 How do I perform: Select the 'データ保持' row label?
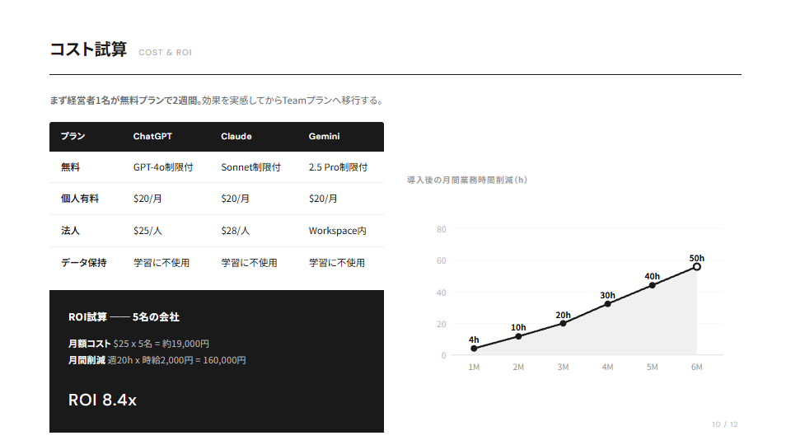click(84, 262)
